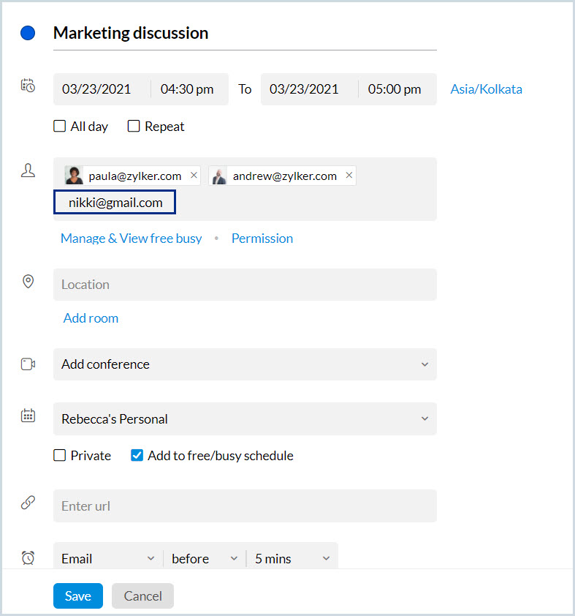
Task: Remove andrew@zylker.com attendee chip
Action: coord(349,175)
